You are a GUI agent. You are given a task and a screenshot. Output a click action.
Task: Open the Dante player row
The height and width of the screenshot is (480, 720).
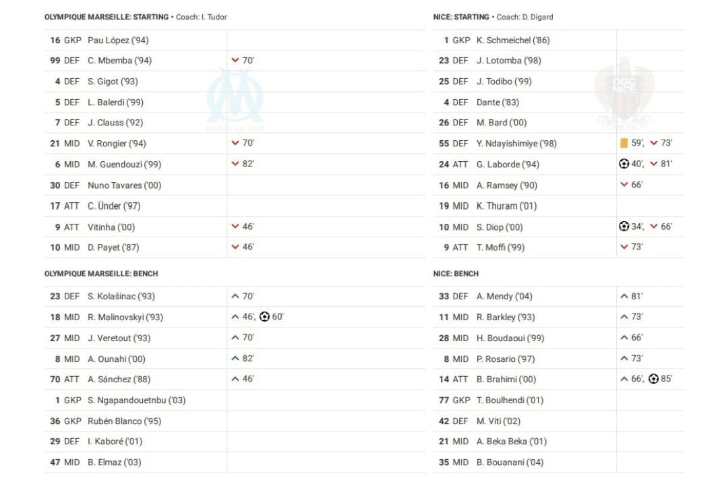coord(558,102)
